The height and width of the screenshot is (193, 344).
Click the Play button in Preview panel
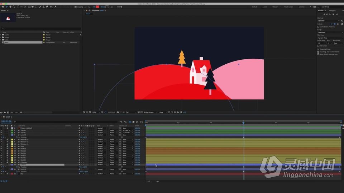click(330, 14)
